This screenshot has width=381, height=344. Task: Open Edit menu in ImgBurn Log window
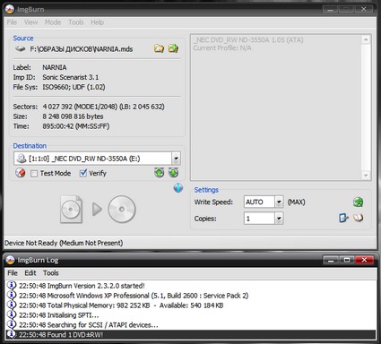click(30, 273)
